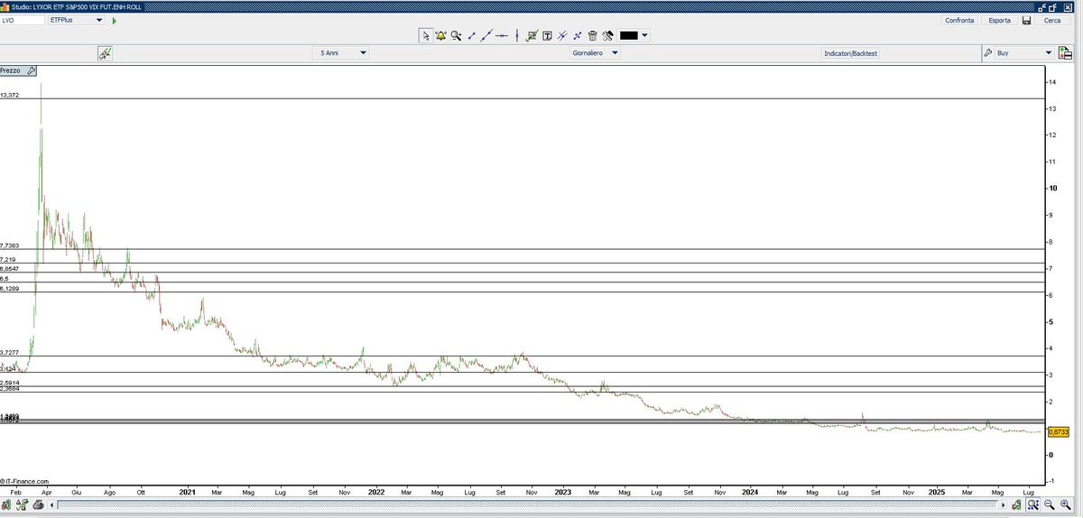Screen dimensions: 1083x518
Task: Activate the zoom magnifier tool
Action: pyautogui.click(x=456, y=35)
